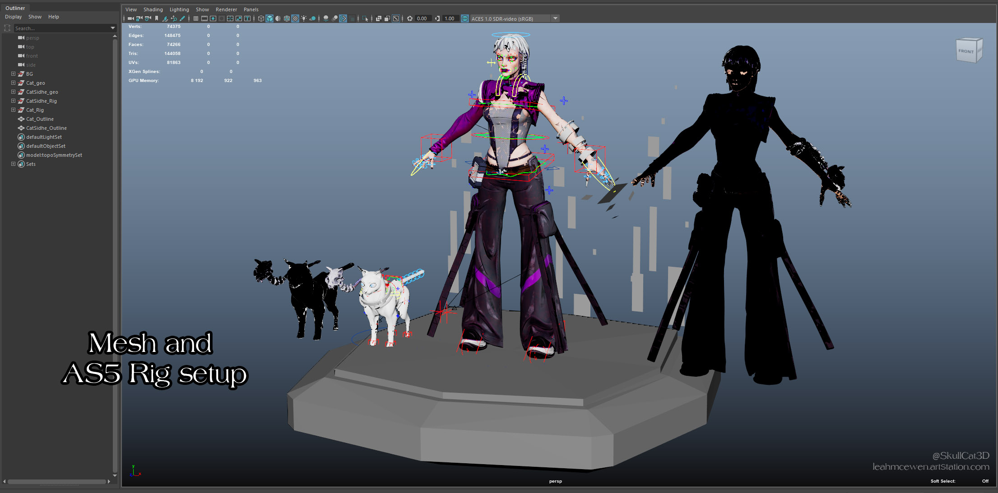Toggle the viewport grid icon

pos(196,18)
